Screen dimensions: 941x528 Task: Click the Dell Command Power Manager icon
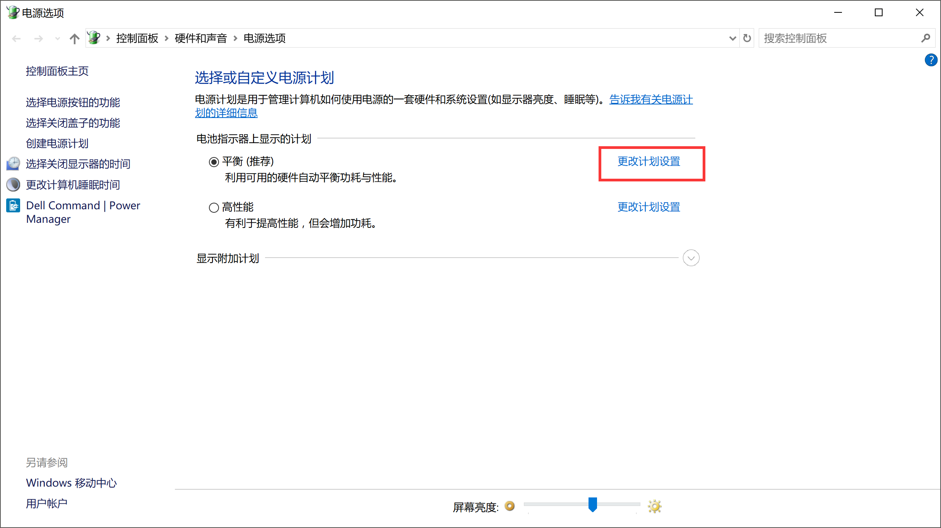tap(13, 205)
